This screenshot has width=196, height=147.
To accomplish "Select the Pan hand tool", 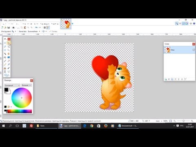I will pos(9,54).
